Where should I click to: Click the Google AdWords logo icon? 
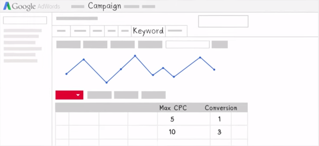tap(7, 6)
